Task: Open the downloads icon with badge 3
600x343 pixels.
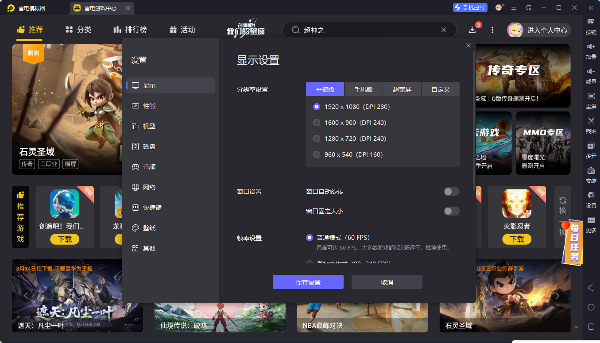Action: pos(472,30)
